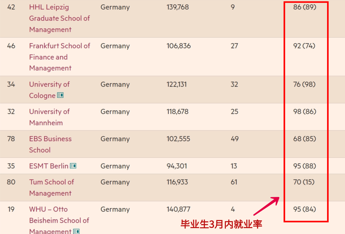Select rank number 80 for Tum School
Screen dimensions: 345x234
tap(11, 182)
